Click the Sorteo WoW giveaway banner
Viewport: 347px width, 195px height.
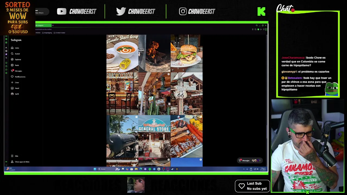18,18
